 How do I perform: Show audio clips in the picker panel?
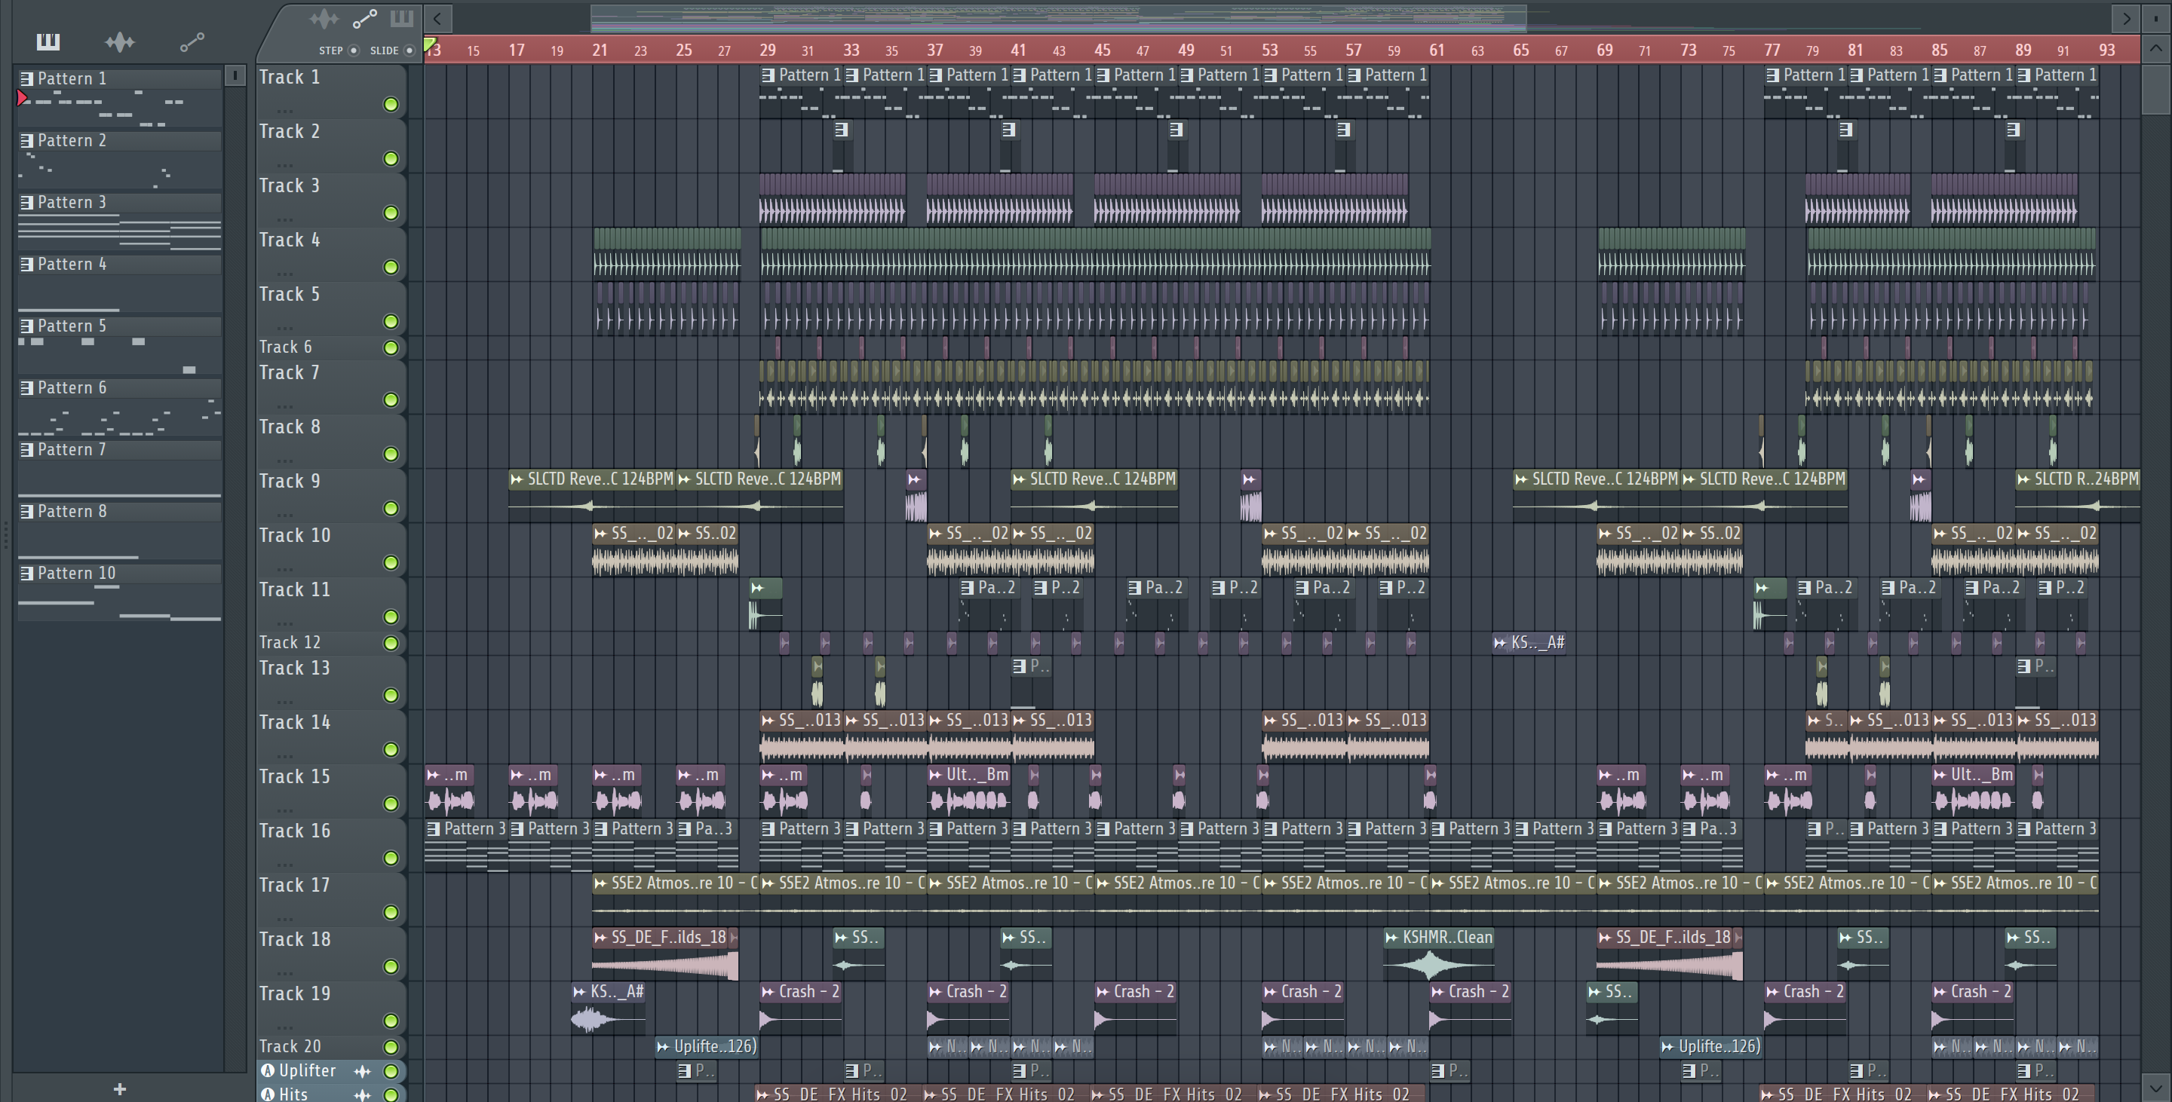(120, 41)
